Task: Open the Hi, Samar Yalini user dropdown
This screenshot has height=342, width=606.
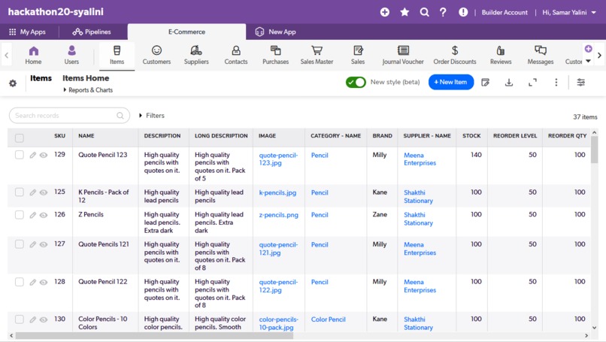Action: pyautogui.click(x=569, y=12)
